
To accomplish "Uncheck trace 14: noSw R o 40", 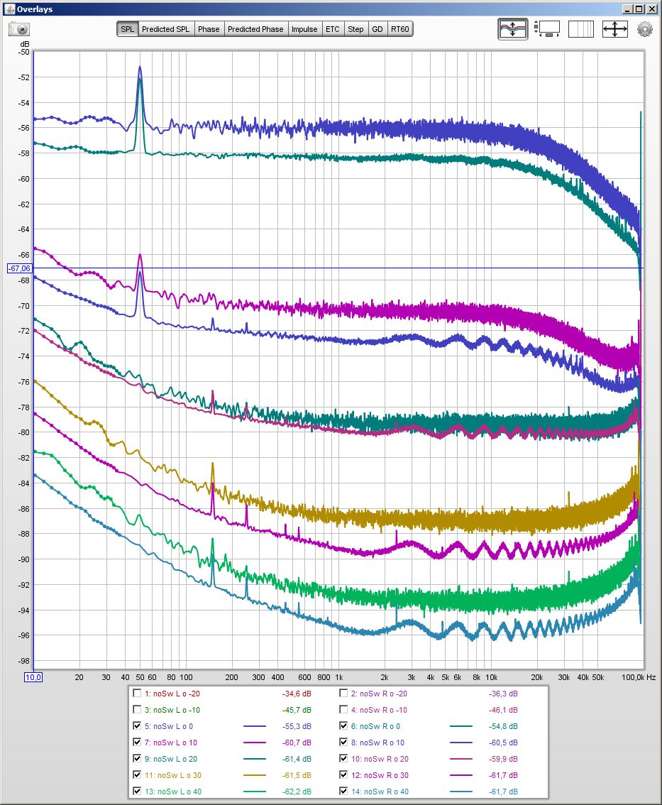I will pyautogui.click(x=343, y=791).
